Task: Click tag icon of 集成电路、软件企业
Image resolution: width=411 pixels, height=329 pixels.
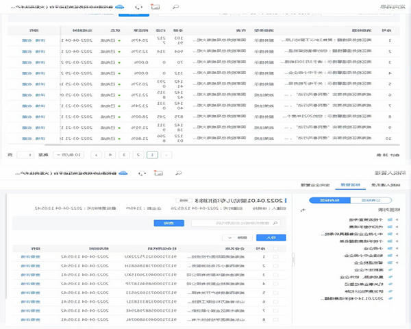Action: 390,277
